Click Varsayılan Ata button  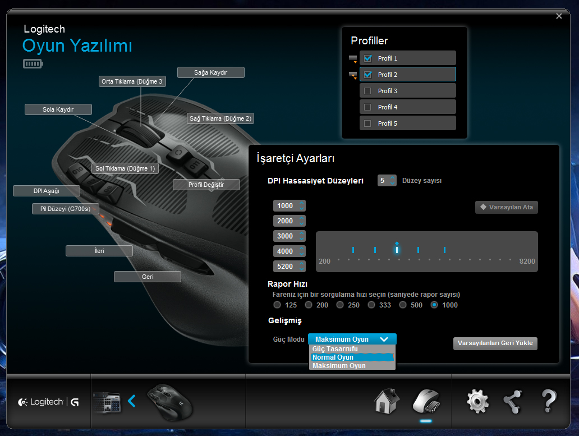(x=506, y=207)
